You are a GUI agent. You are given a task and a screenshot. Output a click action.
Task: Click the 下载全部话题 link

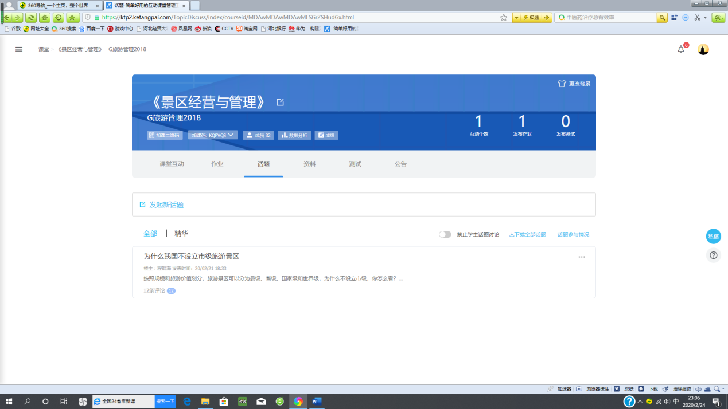528,234
